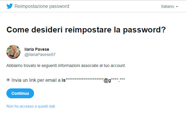The width and height of the screenshot is (186, 140).
Task: Open the Italiano language dropdown
Action: pos(169,6)
